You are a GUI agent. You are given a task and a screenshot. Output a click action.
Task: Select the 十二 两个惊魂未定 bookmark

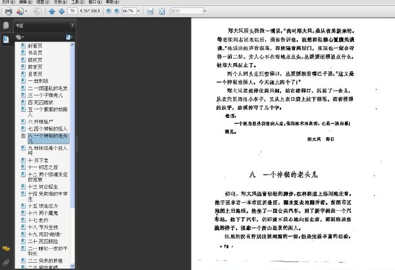(47, 177)
